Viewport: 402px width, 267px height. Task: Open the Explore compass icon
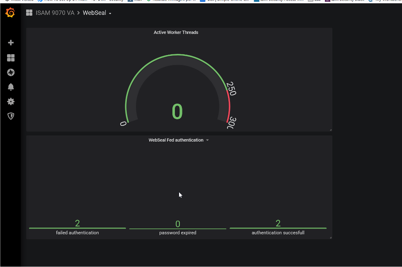(x=11, y=72)
